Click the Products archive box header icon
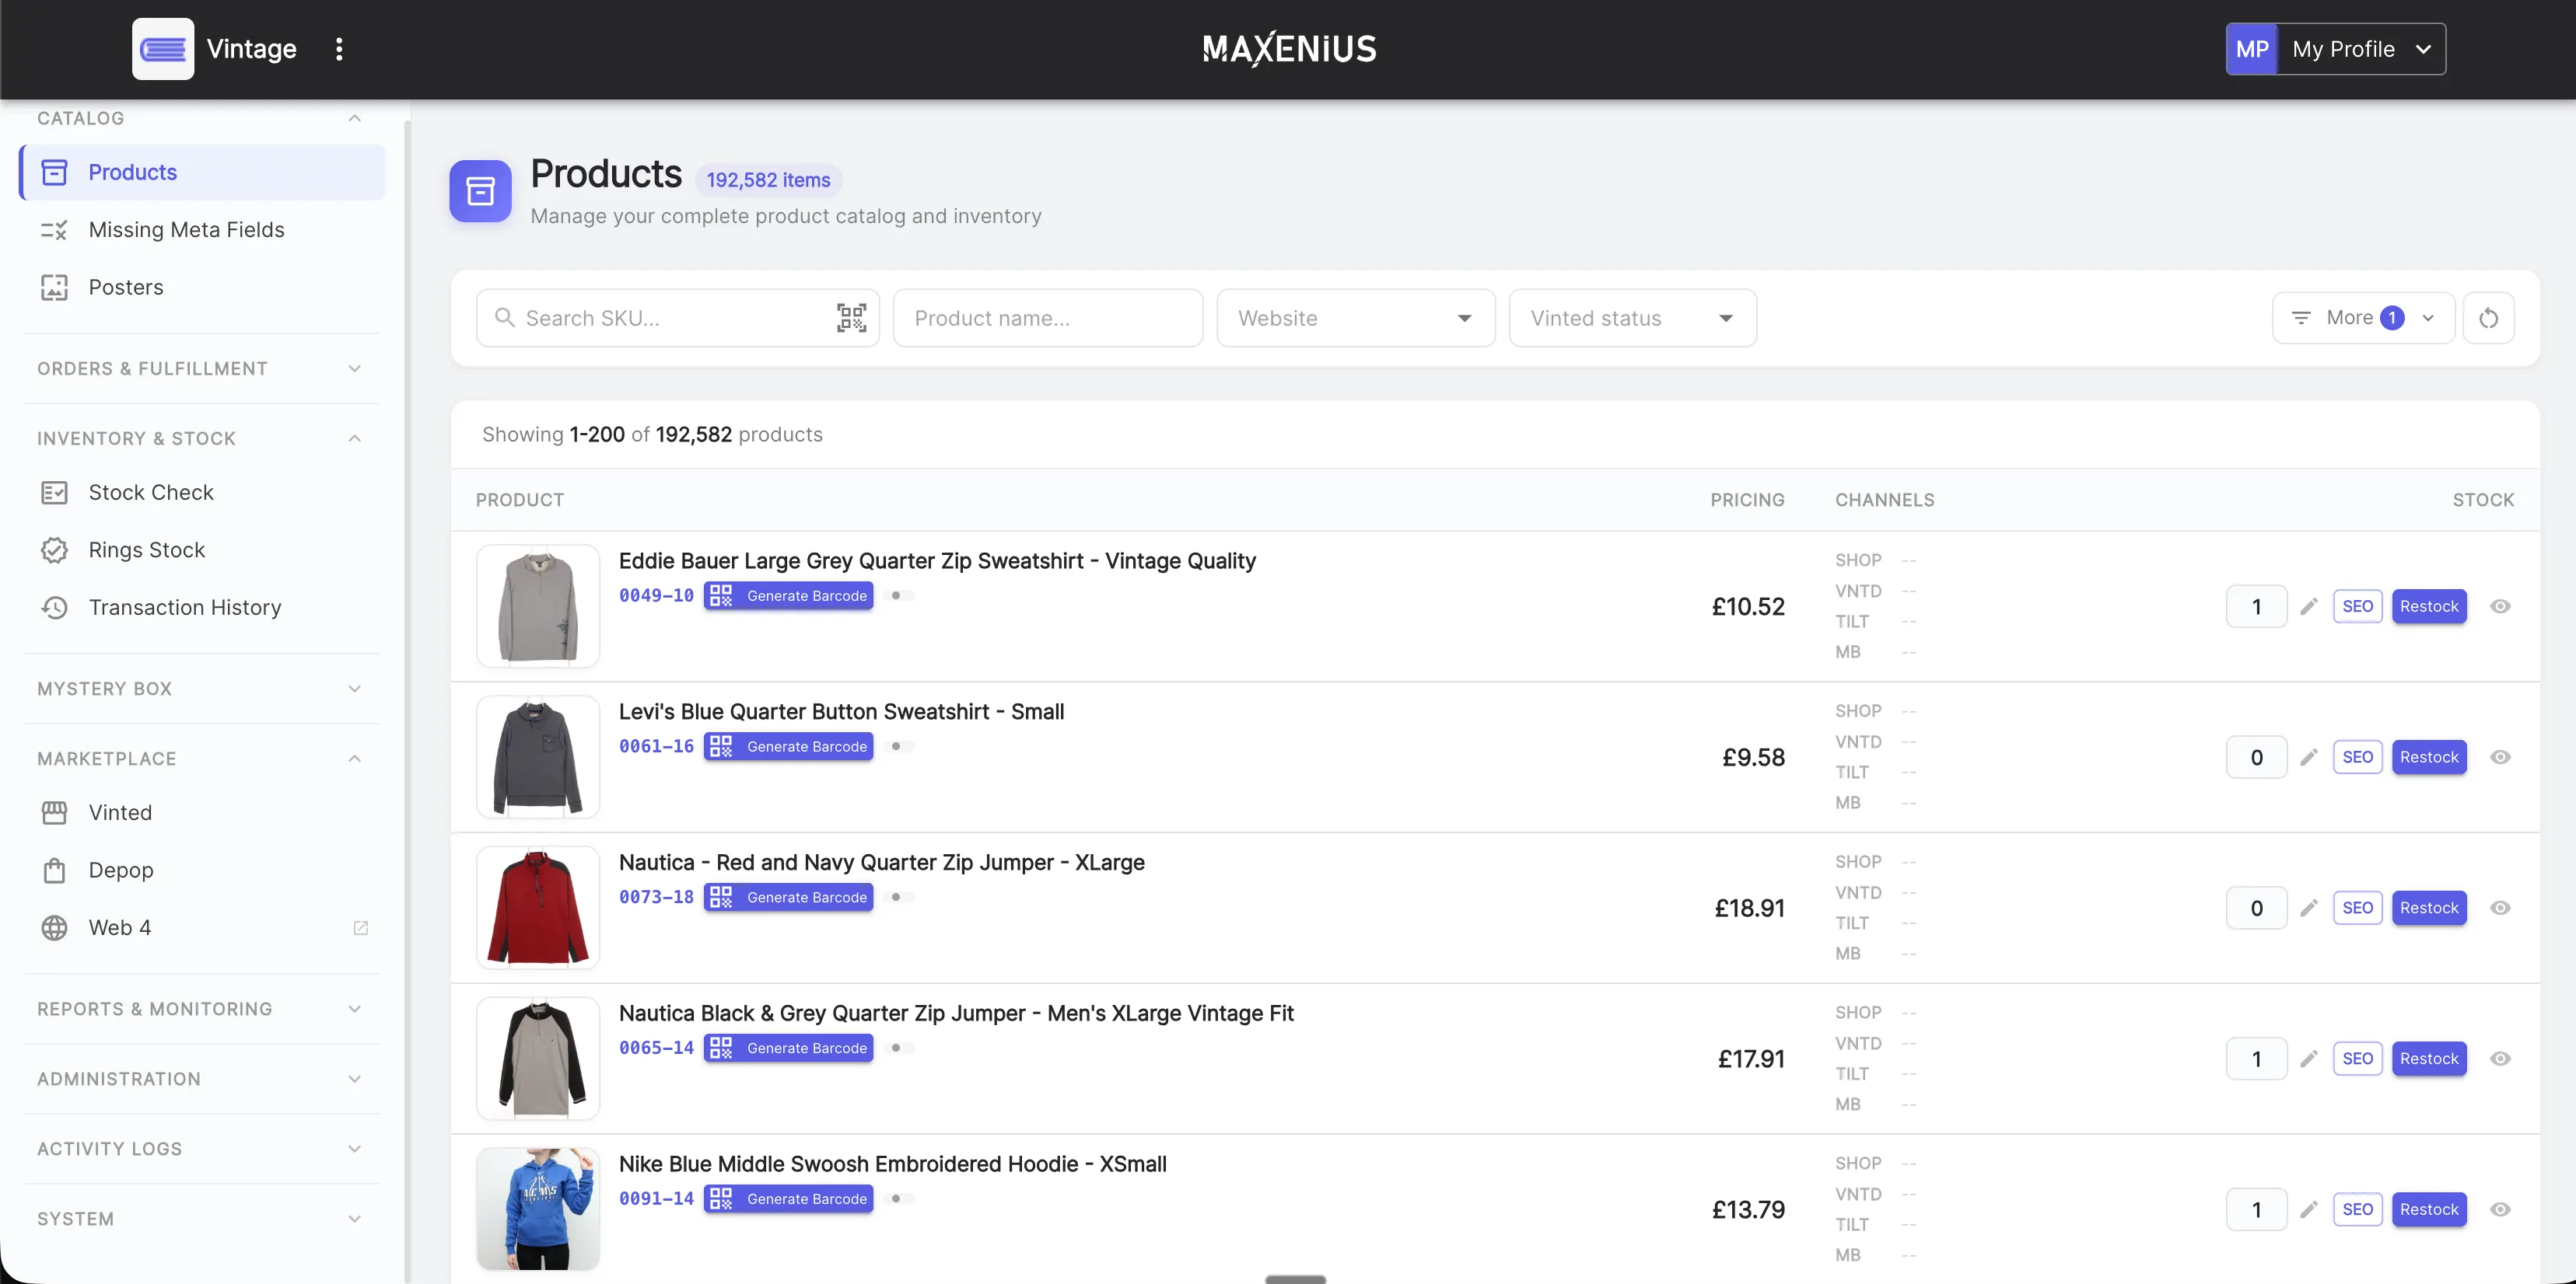Screen dimensions: 2576x1284 (480, 191)
